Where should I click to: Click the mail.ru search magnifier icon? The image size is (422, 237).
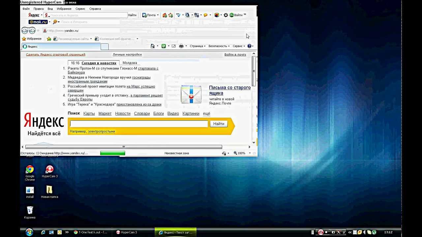tap(55, 22)
